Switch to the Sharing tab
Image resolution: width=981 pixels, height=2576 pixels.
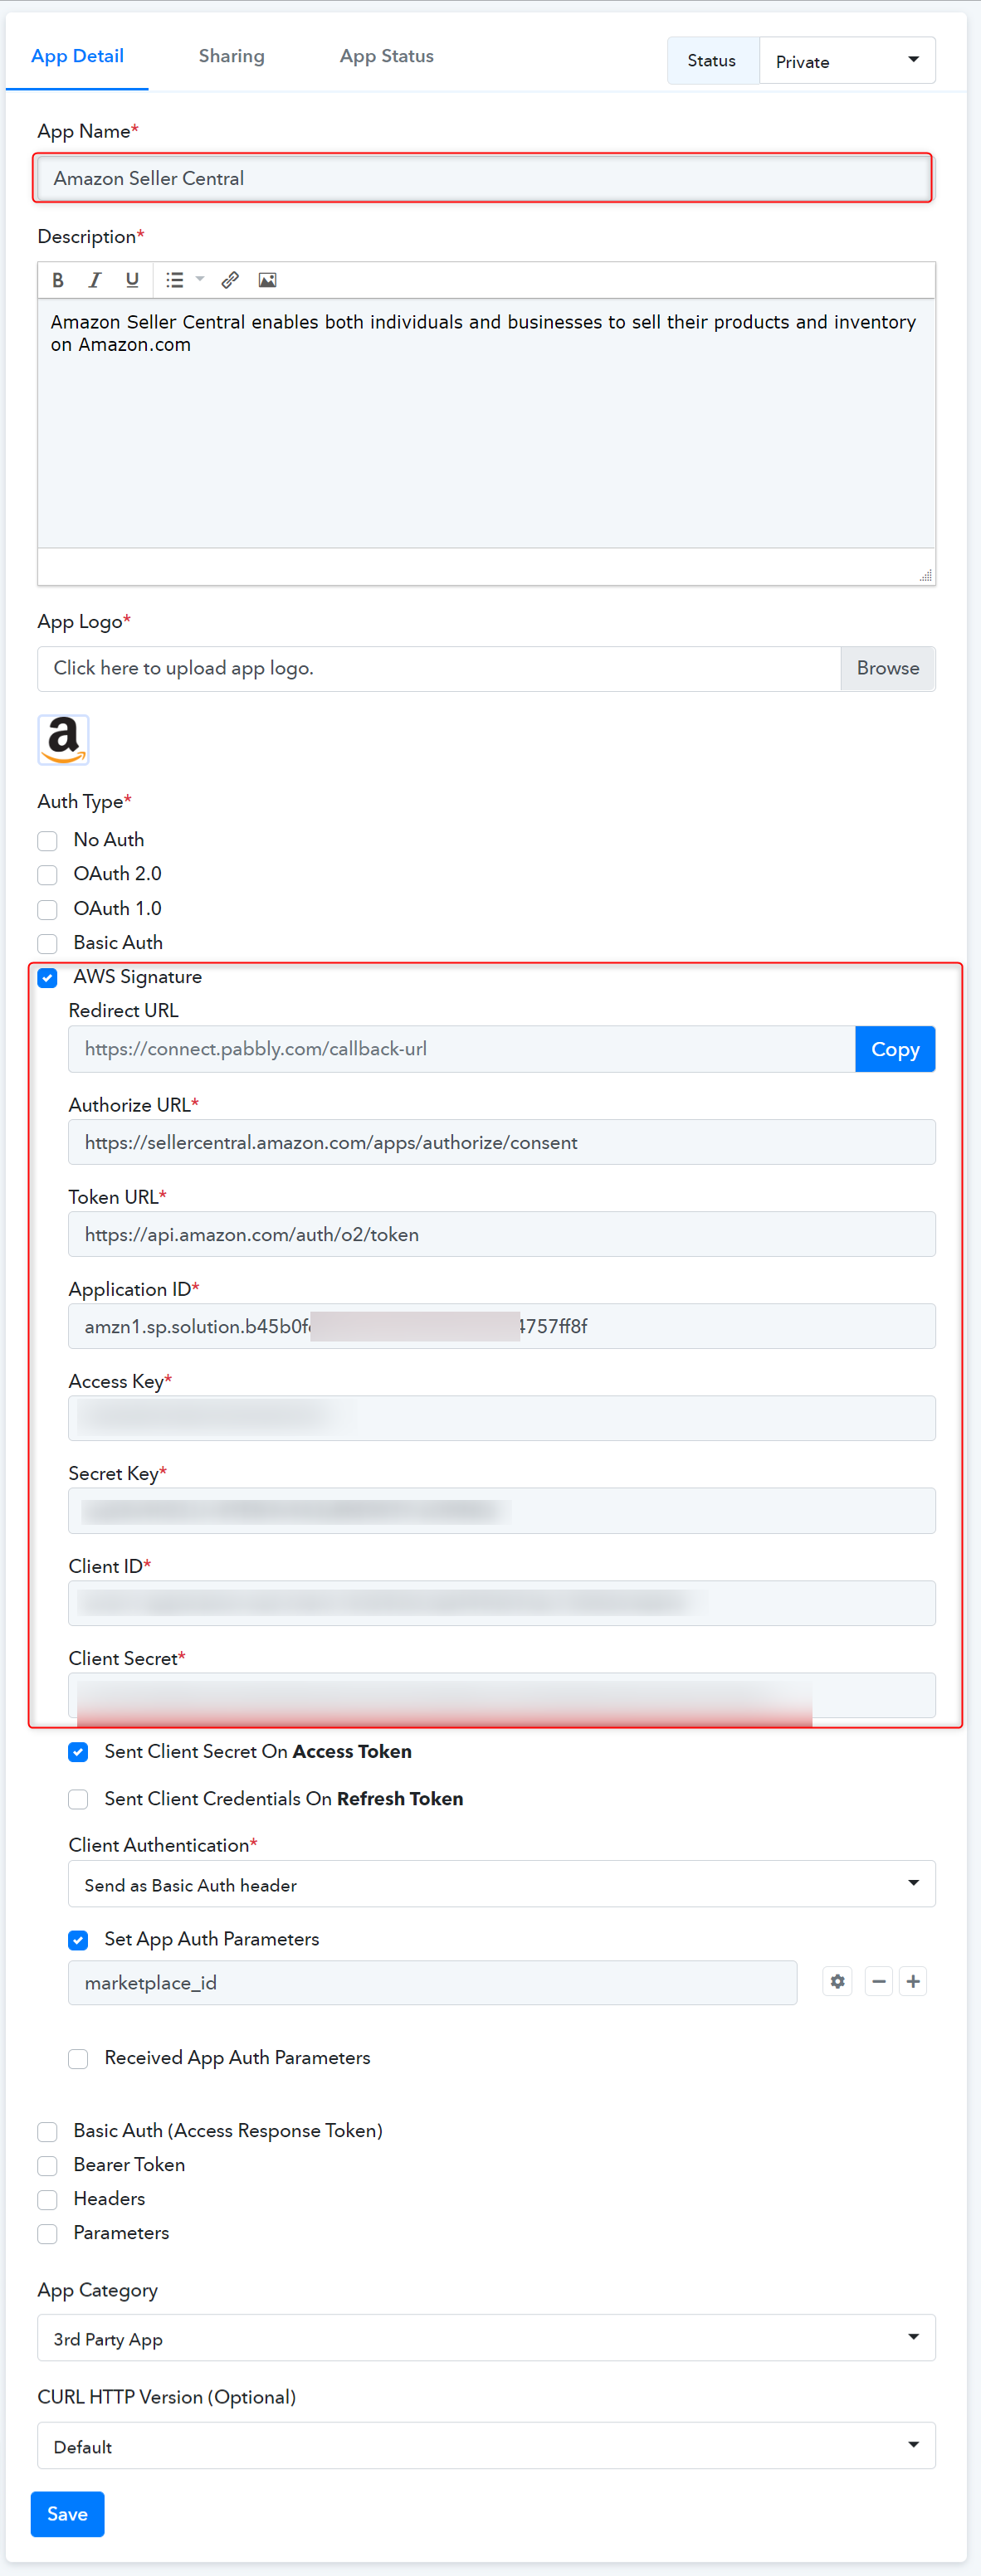tap(232, 56)
